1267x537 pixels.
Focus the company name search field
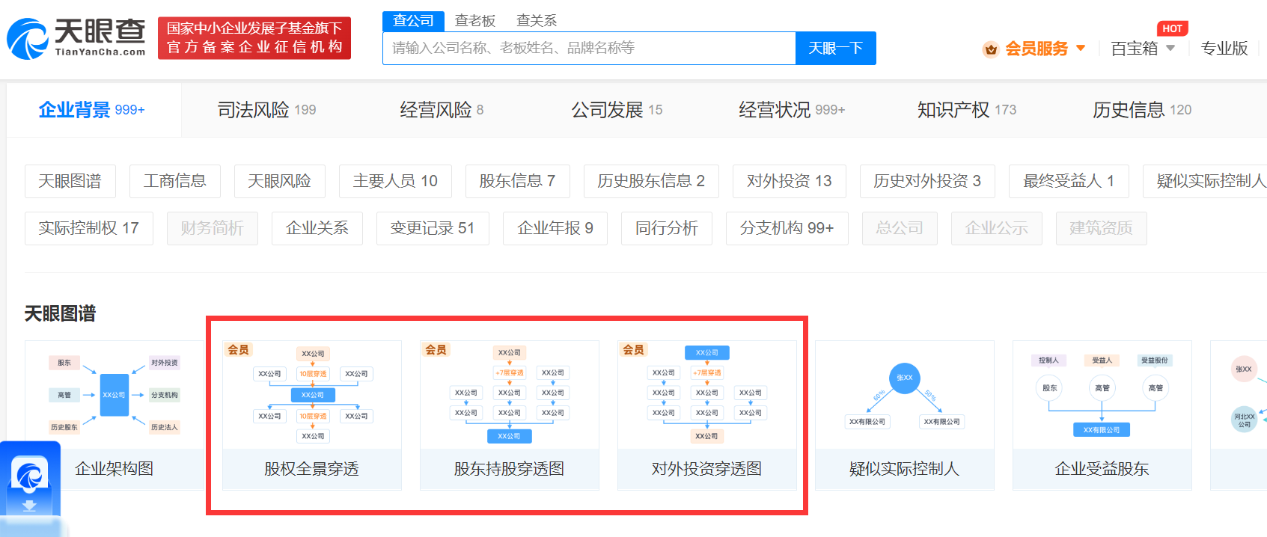(x=588, y=49)
